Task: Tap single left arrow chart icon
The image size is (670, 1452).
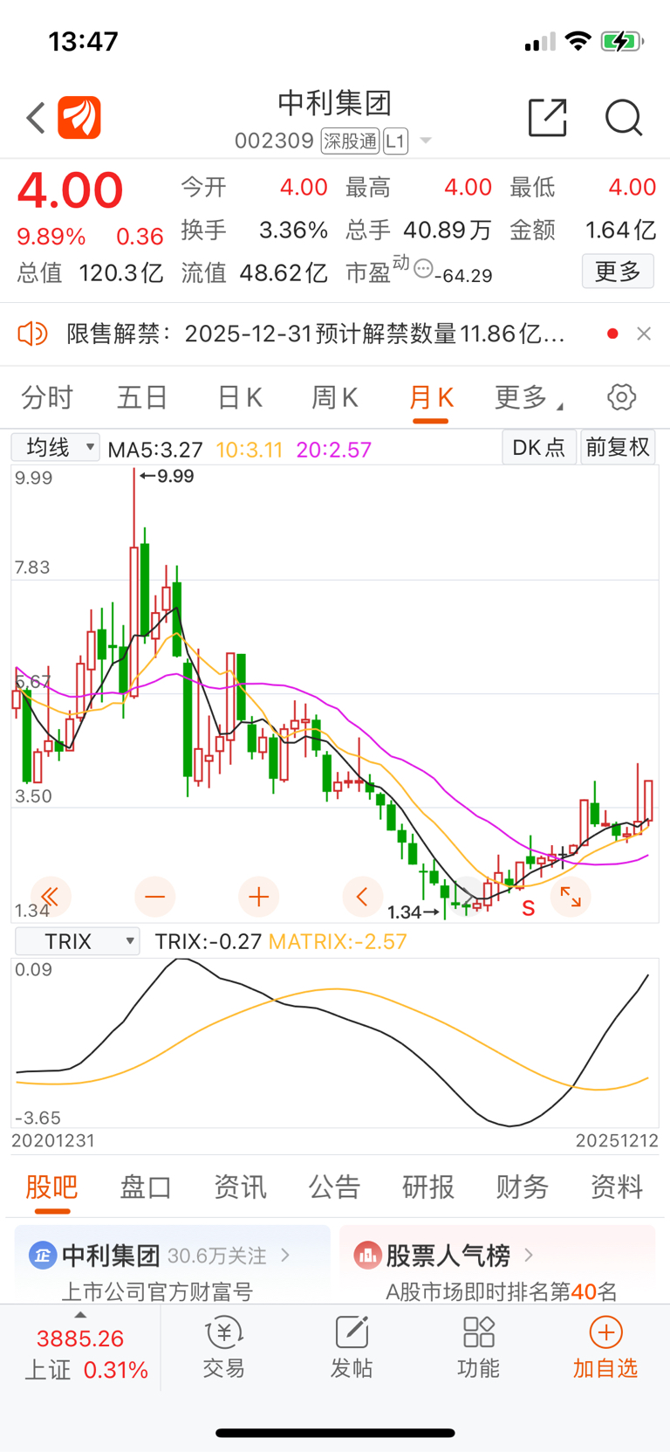Action: [362, 897]
